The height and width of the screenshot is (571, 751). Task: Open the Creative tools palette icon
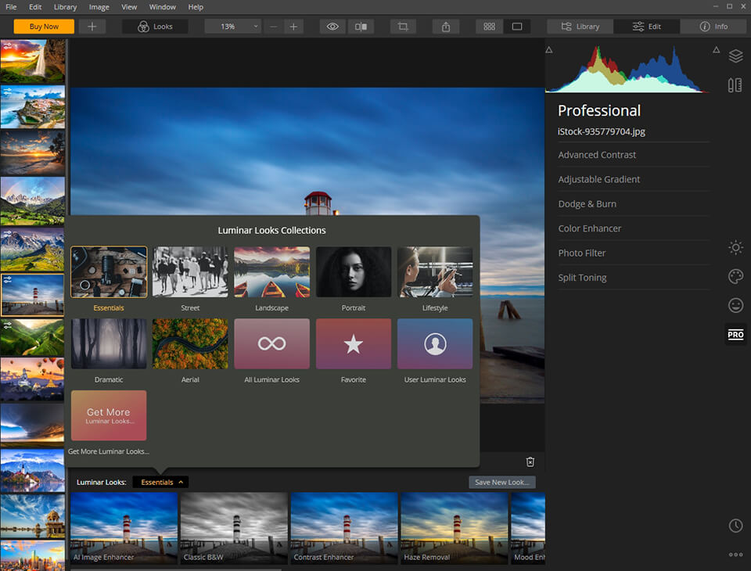click(735, 277)
